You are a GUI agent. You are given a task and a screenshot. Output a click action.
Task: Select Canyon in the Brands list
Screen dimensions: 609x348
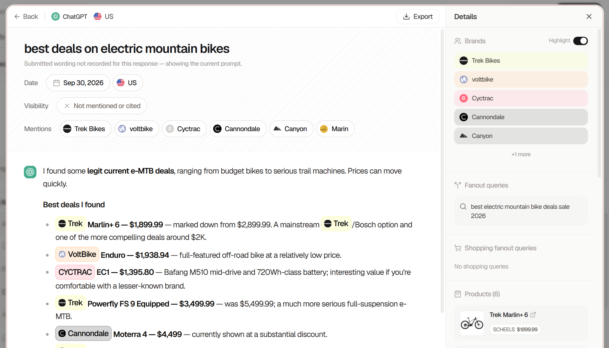click(x=521, y=136)
